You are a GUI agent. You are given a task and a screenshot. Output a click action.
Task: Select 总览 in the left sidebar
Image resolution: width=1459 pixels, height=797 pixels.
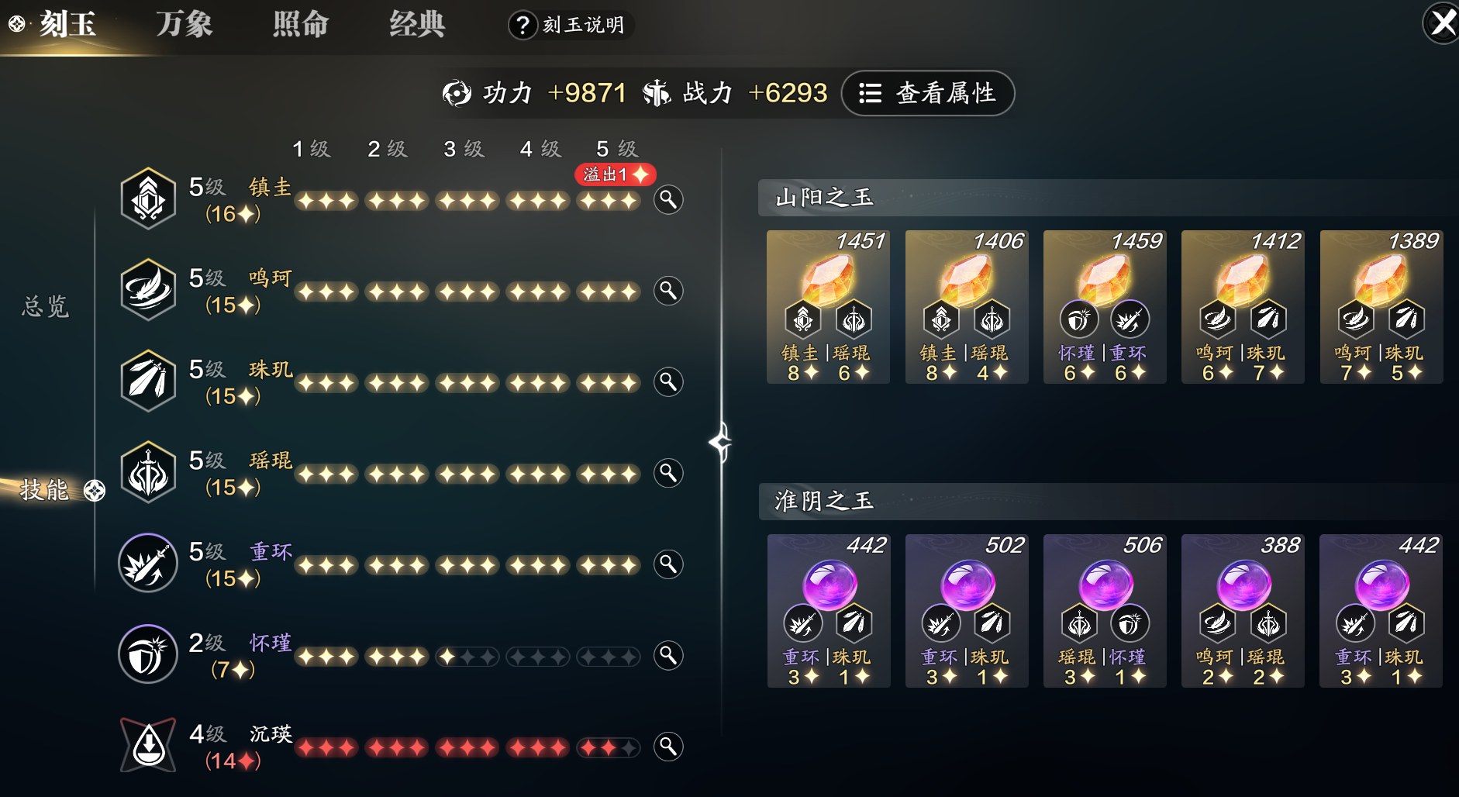tap(46, 306)
